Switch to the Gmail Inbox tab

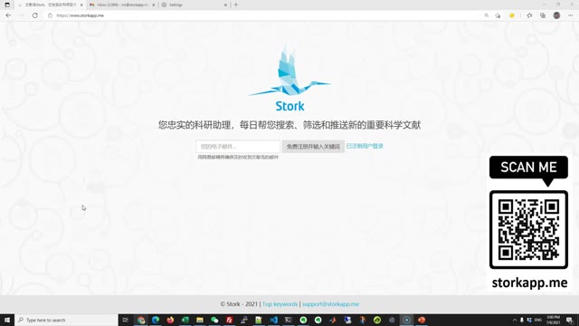122,5
